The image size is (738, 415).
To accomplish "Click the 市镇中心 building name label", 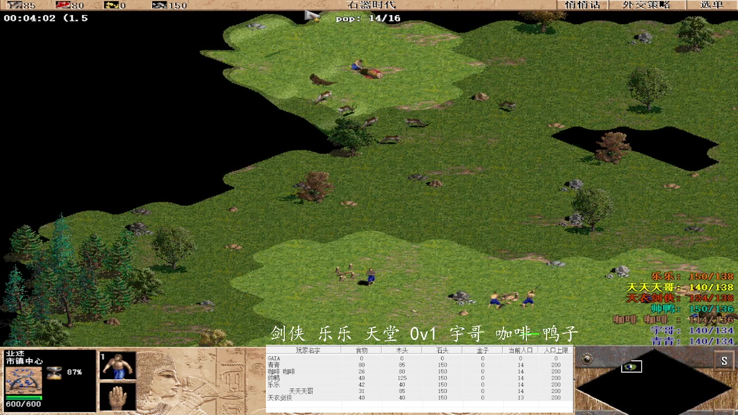I will point(24,361).
